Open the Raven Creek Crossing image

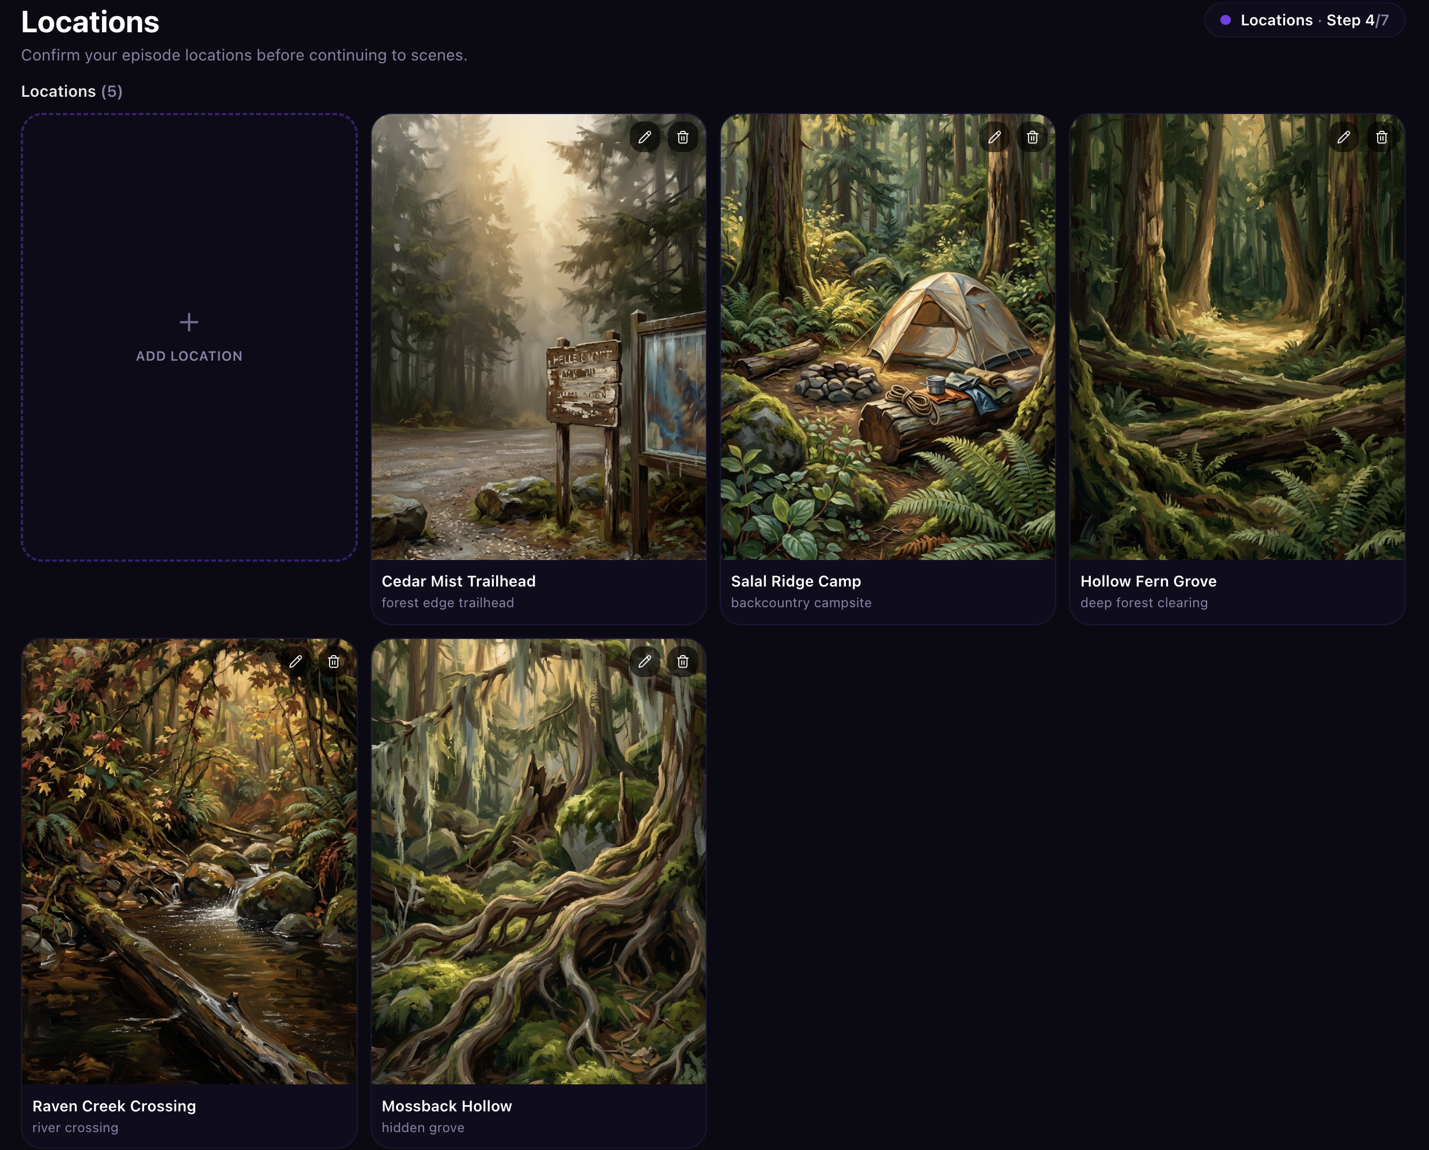[x=189, y=862]
